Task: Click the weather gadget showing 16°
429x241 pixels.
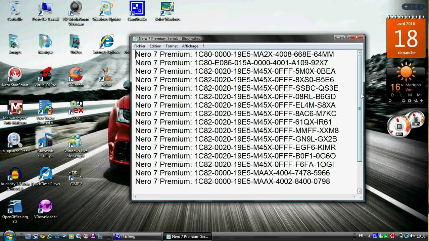Action: point(406,83)
